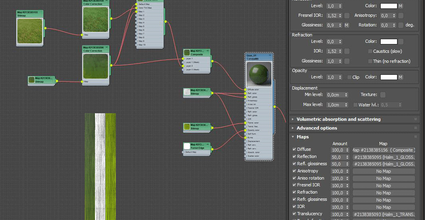Screen dimensions: 425x220
Task: Click the Composite node thumbnail icon
Action: [x=187, y=52]
